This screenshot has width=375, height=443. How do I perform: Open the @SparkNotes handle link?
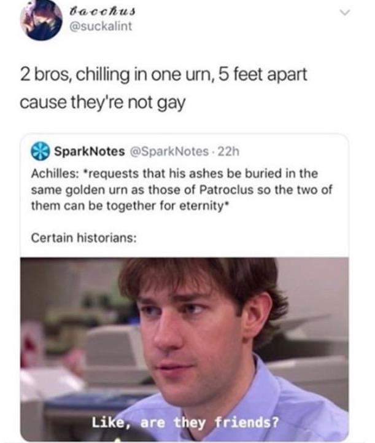coord(169,151)
